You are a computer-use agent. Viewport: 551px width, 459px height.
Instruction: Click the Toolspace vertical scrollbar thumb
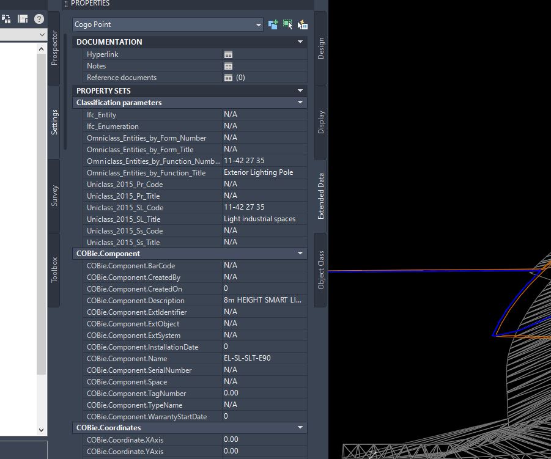(x=41, y=215)
